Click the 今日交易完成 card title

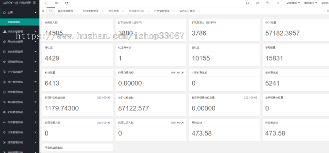pyautogui.click(x=199, y=73)
